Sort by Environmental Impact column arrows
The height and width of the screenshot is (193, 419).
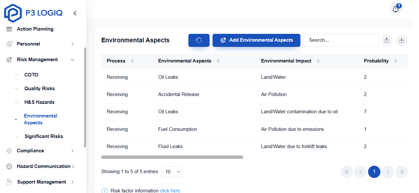tap(318, 61)
